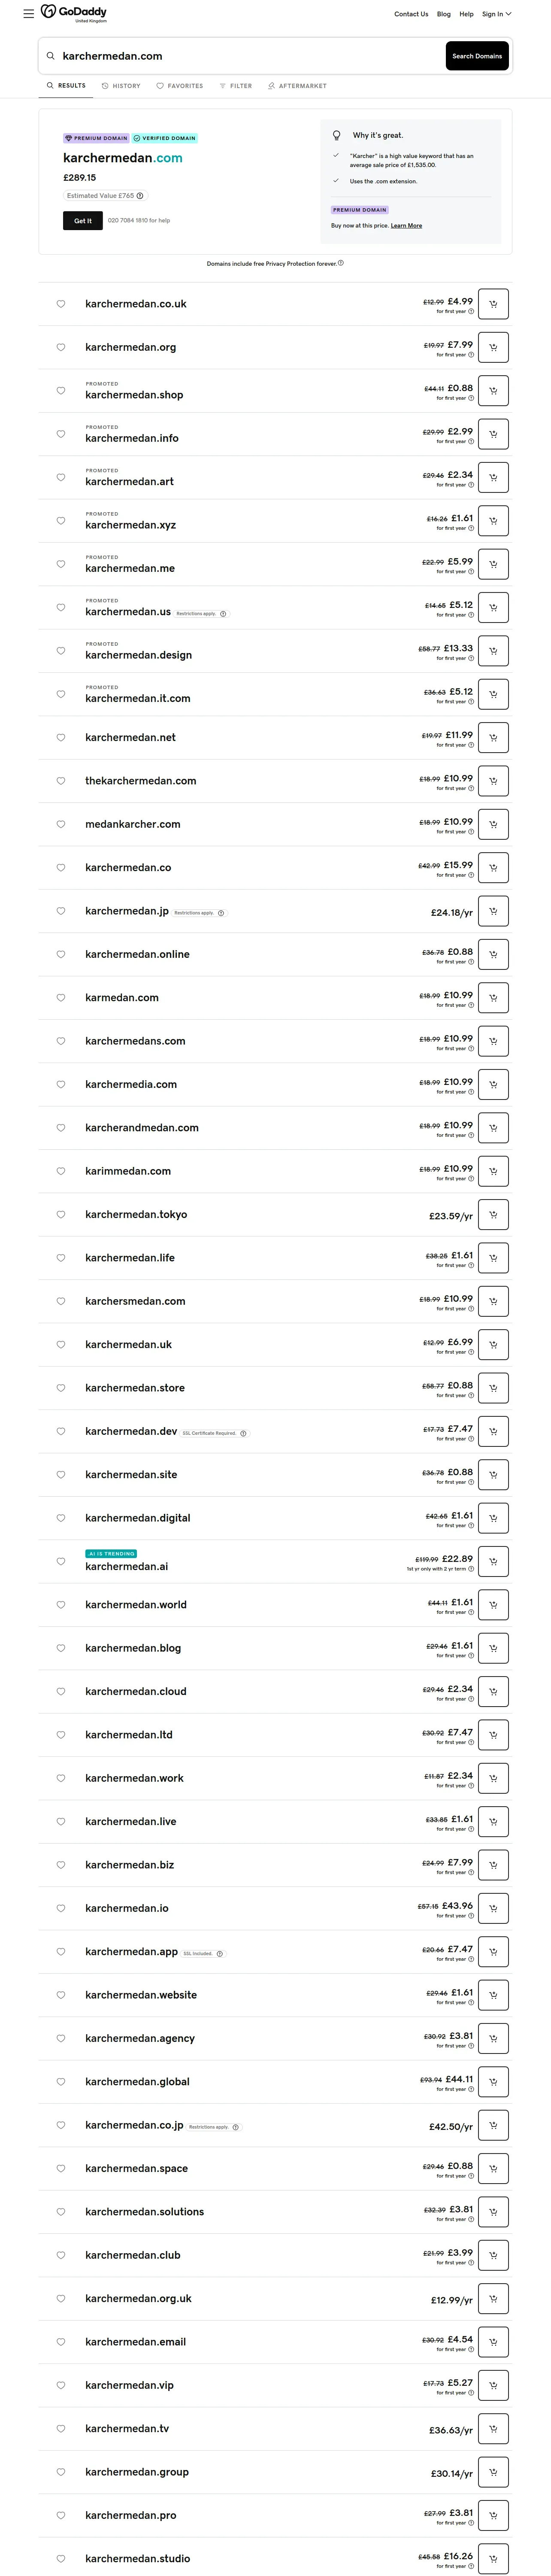Favorite karchermedan.shop with heart icon
The height and width of the screenshot is (2576, 551).
pyautogui.click(x=61, y=391)
